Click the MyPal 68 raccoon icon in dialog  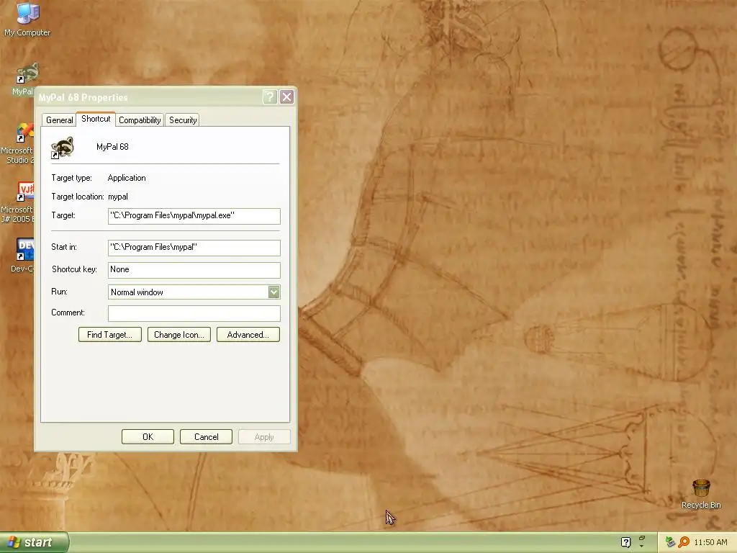[63, 147]
